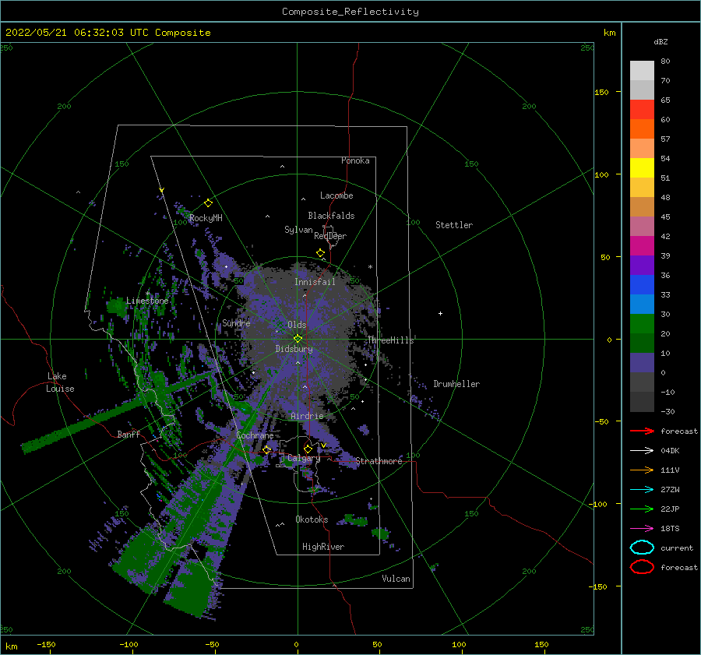Click the Lake Louise label

coord(60,382)
